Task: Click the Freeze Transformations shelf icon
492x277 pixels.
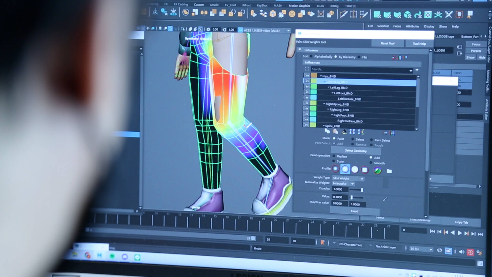Action: (x=173, y=12)
